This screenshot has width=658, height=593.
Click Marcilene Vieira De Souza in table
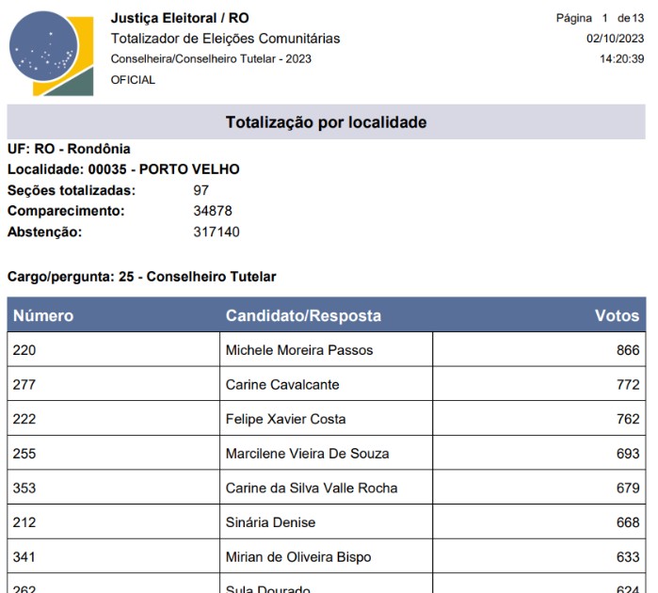tap(307, 454)
